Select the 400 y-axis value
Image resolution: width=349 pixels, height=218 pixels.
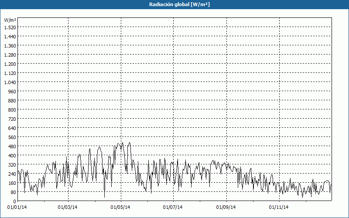point(13,156)
